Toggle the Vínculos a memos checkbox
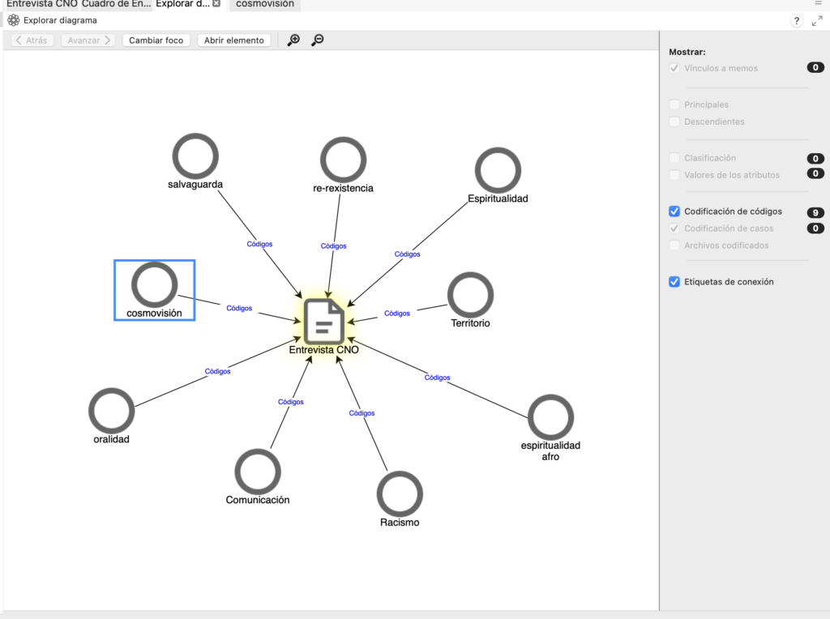 [674, 68]
